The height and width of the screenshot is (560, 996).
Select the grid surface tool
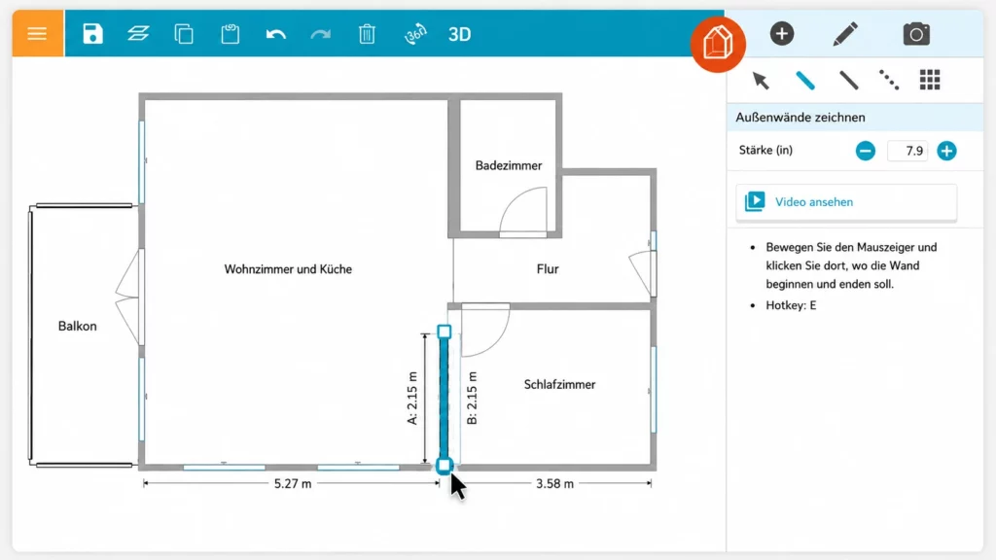[930, 80]
